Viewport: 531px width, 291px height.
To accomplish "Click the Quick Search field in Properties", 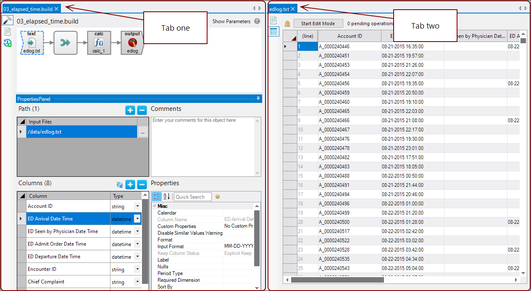I will [x=193, y=197].
